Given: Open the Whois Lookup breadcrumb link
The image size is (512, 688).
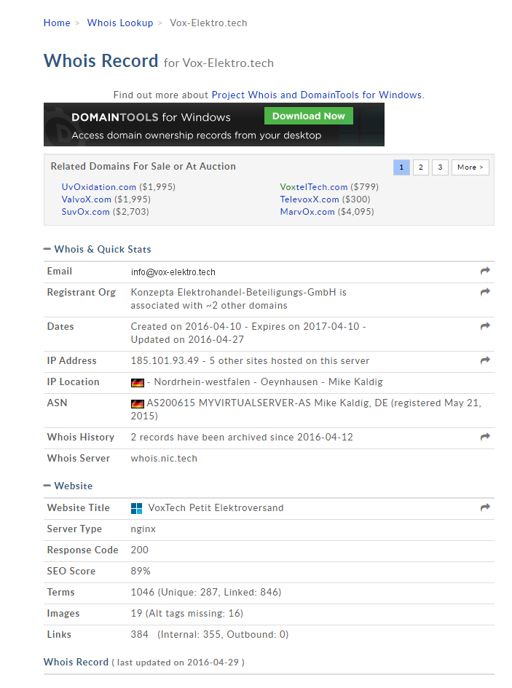Looking at the screenshot, I should [x=120, y=23].
